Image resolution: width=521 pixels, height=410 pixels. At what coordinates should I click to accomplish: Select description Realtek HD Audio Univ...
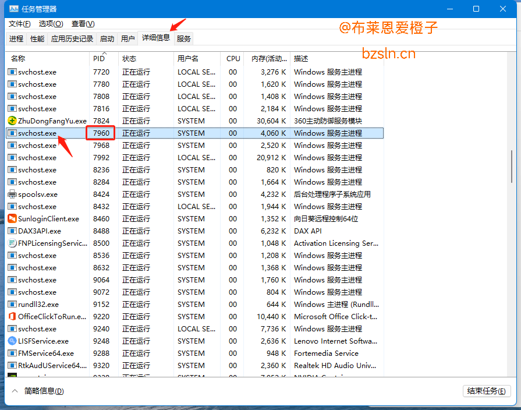coord(335,365)
